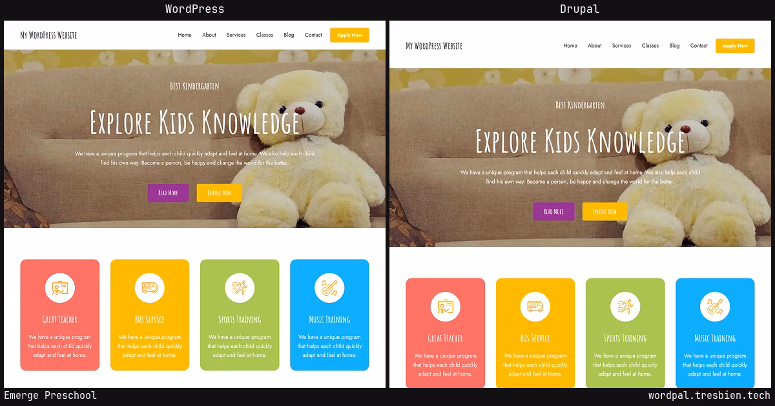Click Sports Training card description in WordPress panel
Viewport: 775px width, 406px height.
coord(240,346)
